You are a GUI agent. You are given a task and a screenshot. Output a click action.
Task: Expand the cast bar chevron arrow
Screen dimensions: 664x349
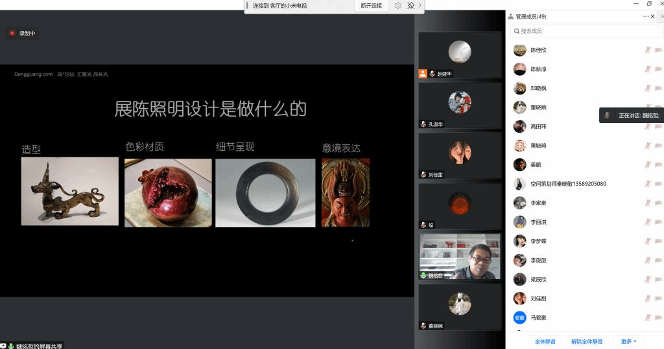[420, 6]
